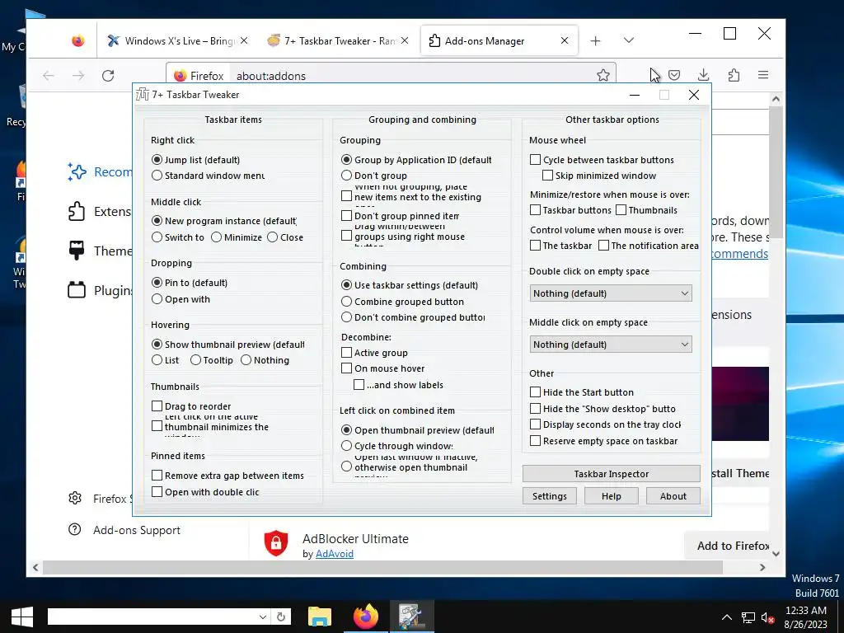This screenshot has width=844, height=633.
Task: Click Add-ons Support question mark icon
Action: pyautogui.click(x=75, y=530)
